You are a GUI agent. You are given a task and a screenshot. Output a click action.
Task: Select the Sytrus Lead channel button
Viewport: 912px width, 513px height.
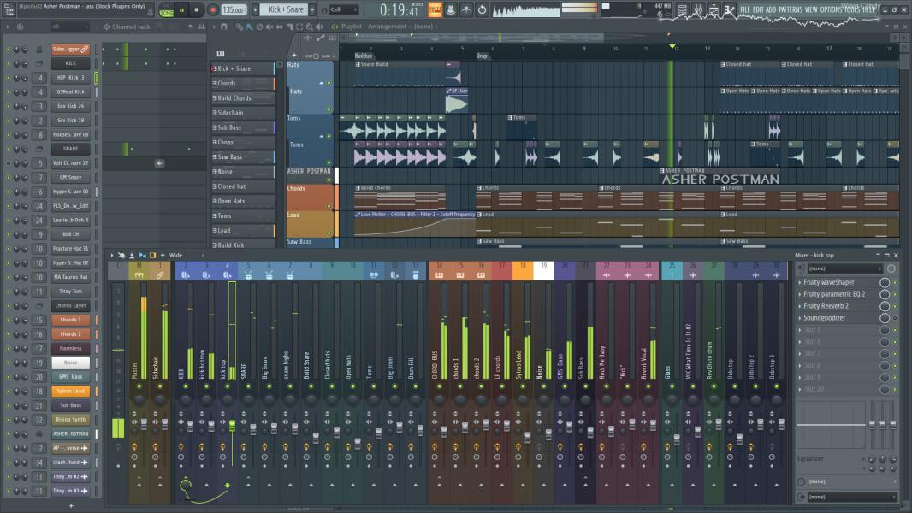point(70,391)
